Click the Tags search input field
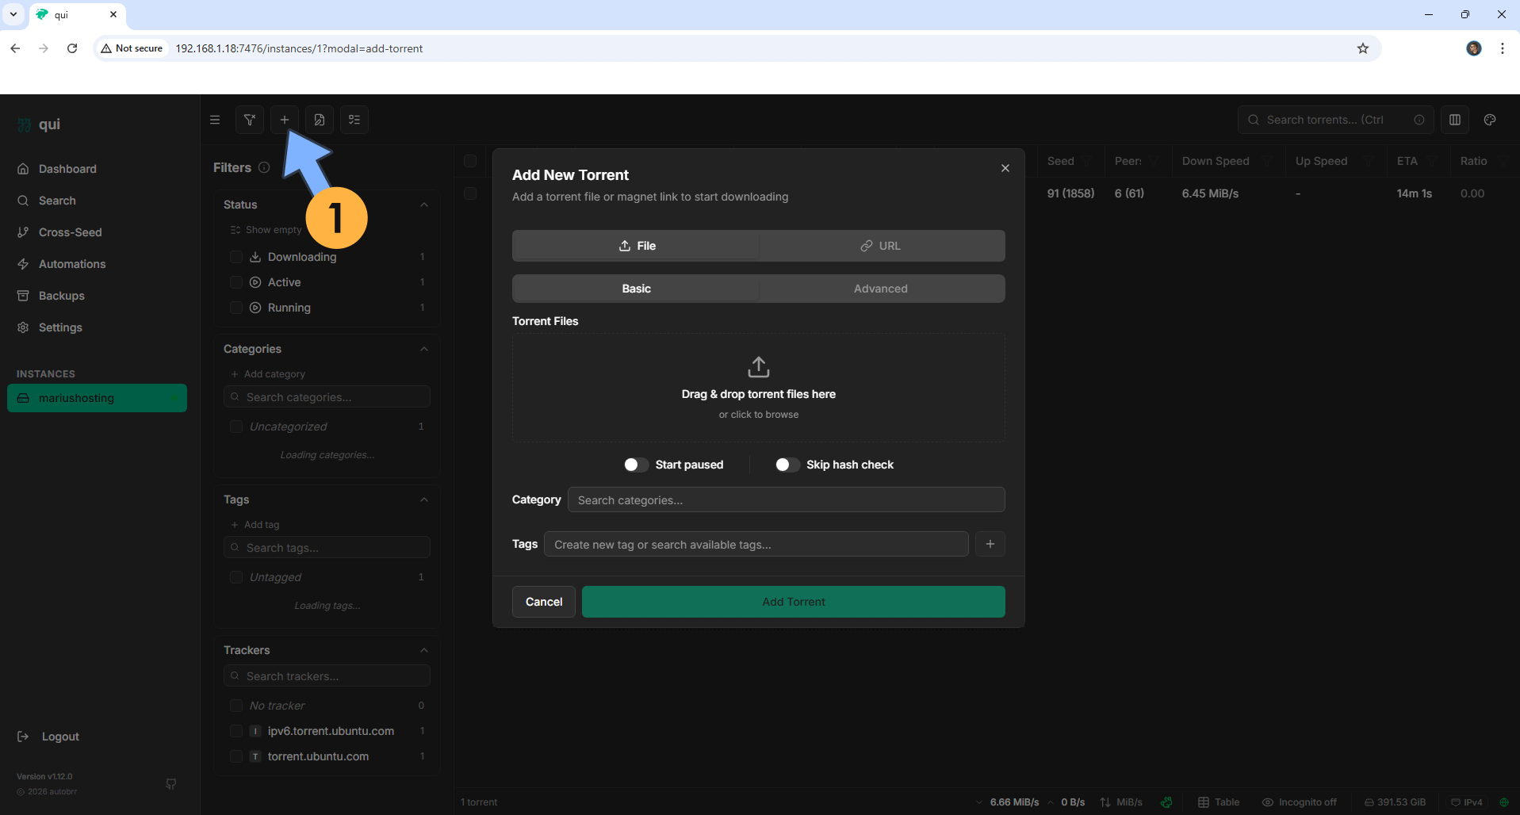1520x815 pixels. [756, 545]
